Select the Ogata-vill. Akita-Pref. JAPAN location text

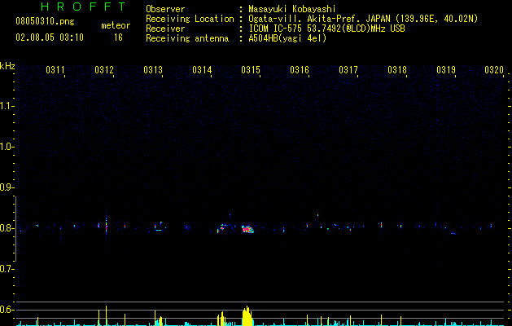tap(363, 19)
